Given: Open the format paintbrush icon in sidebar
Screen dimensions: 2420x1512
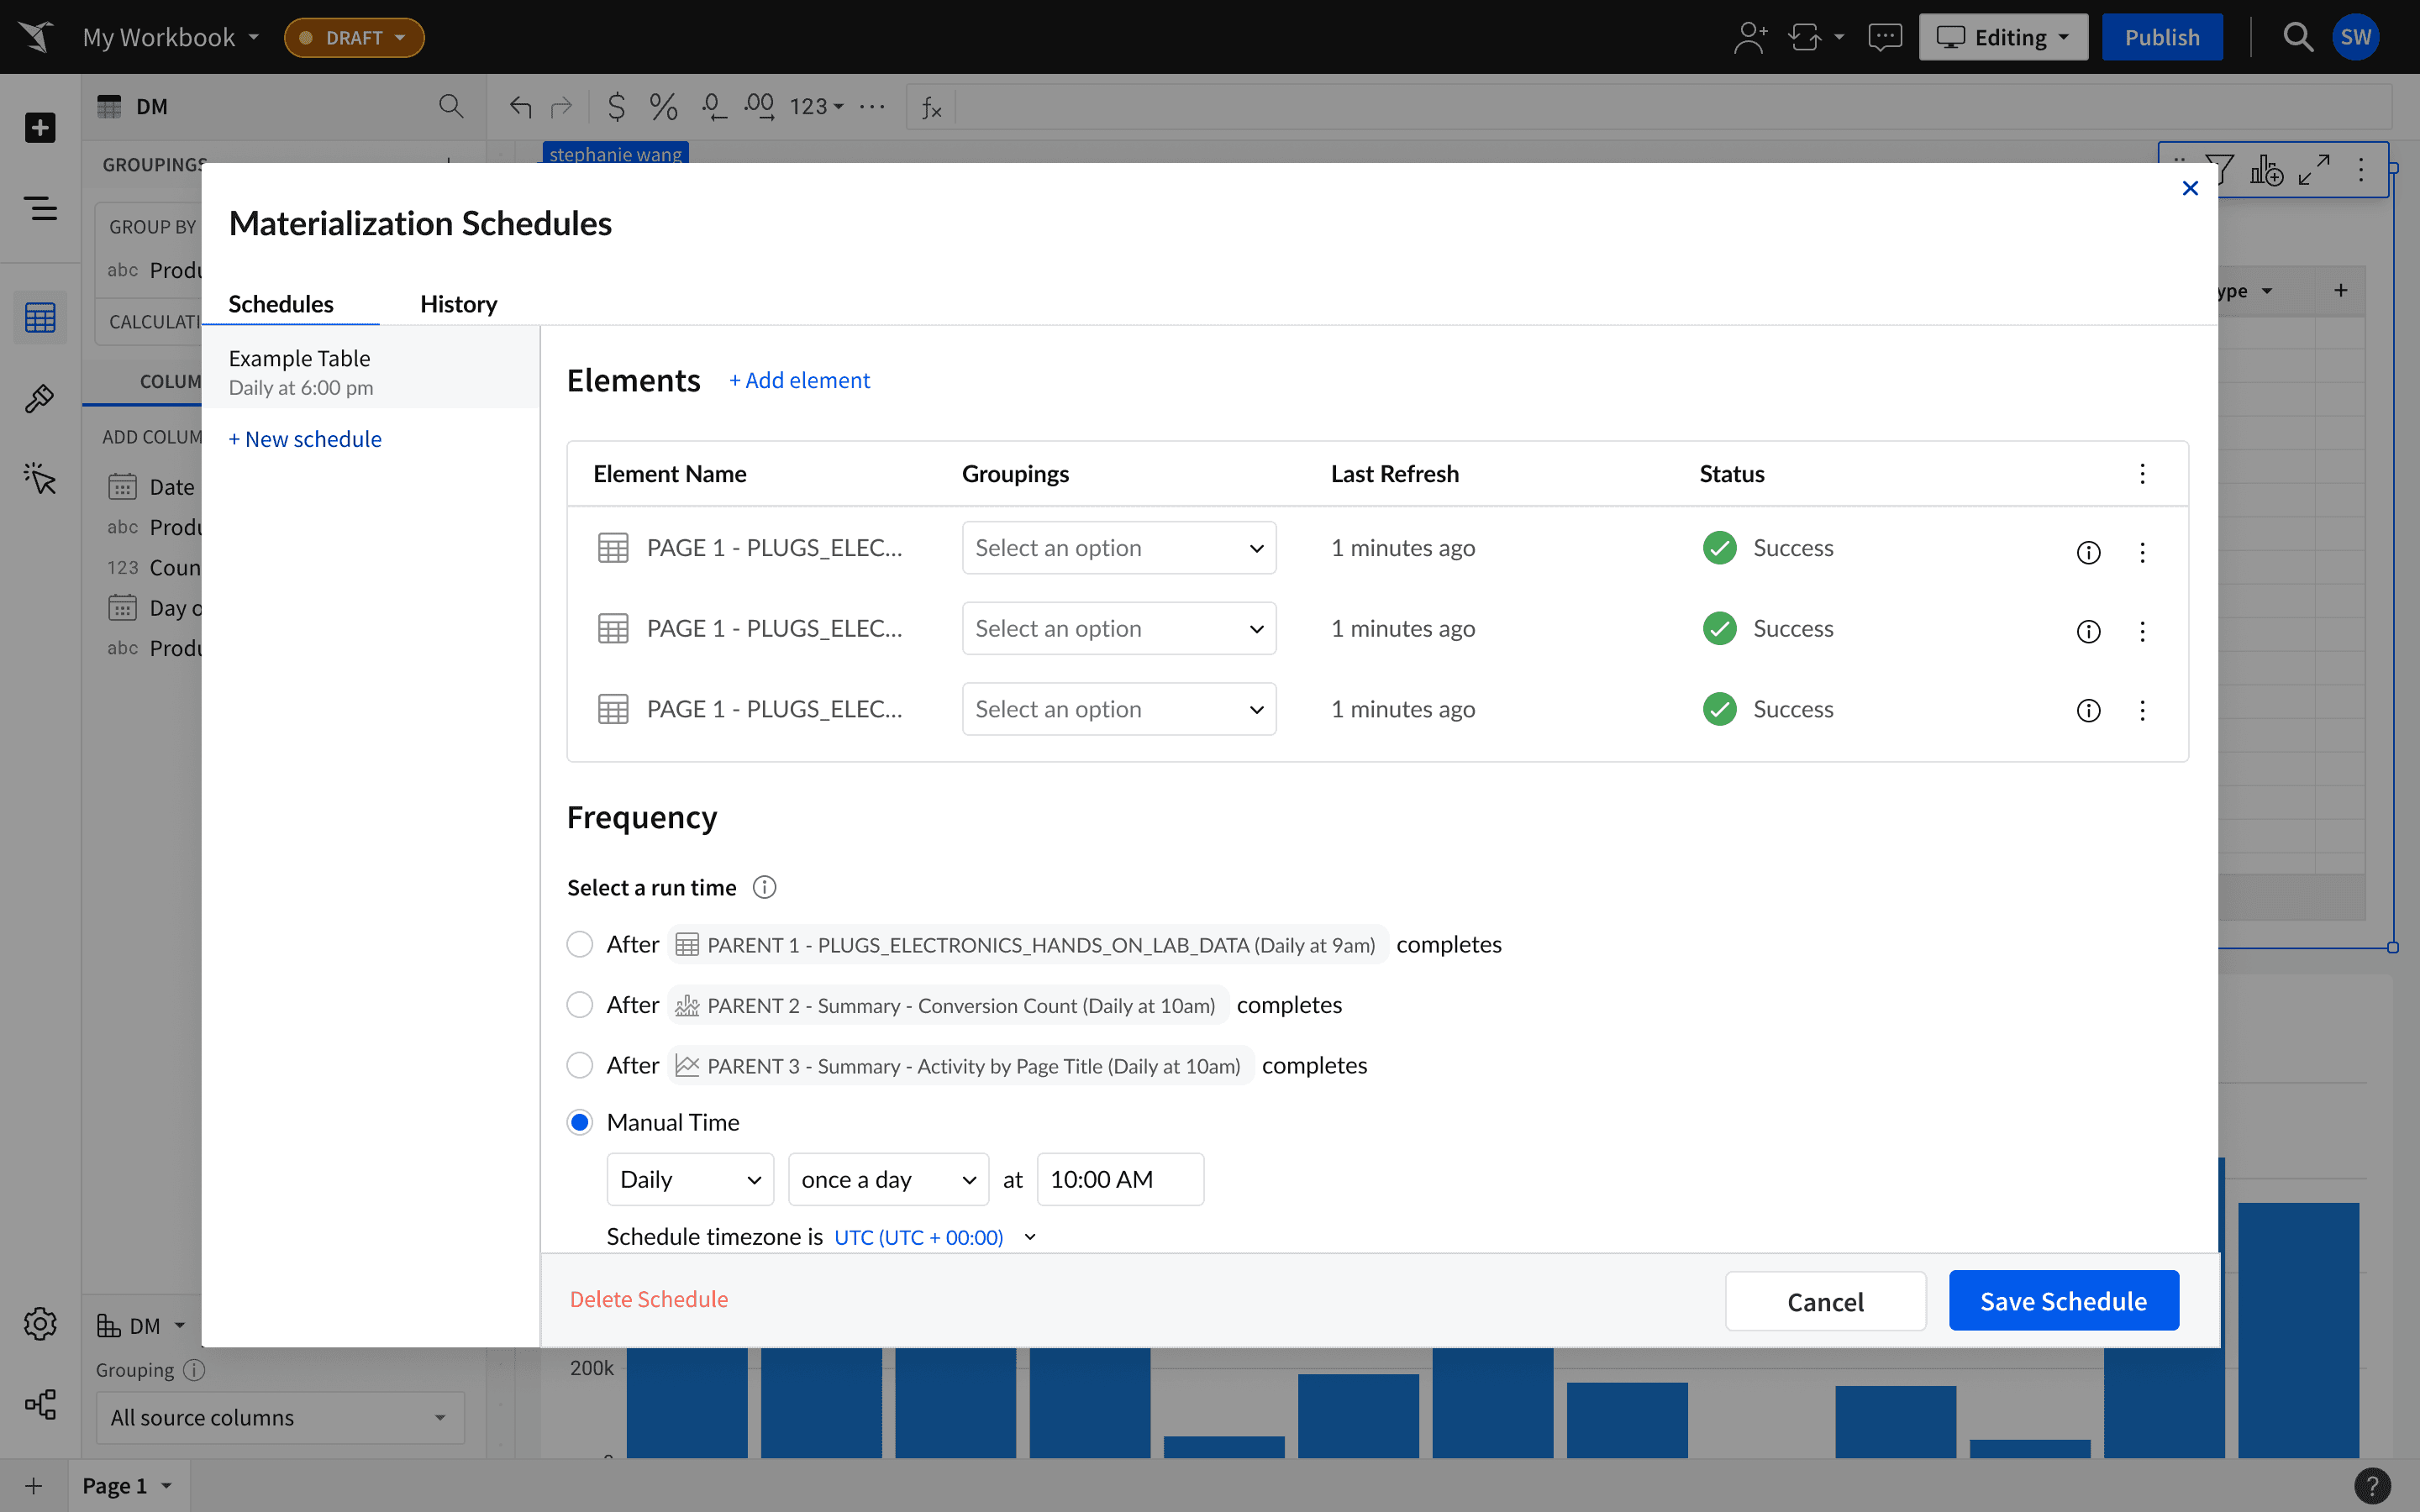Looking at the screenshot, I should pos(40,398).
